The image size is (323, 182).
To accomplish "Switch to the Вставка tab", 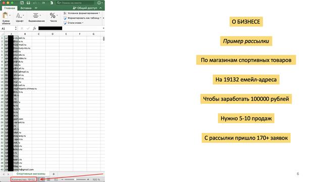I will click(26, 8).
